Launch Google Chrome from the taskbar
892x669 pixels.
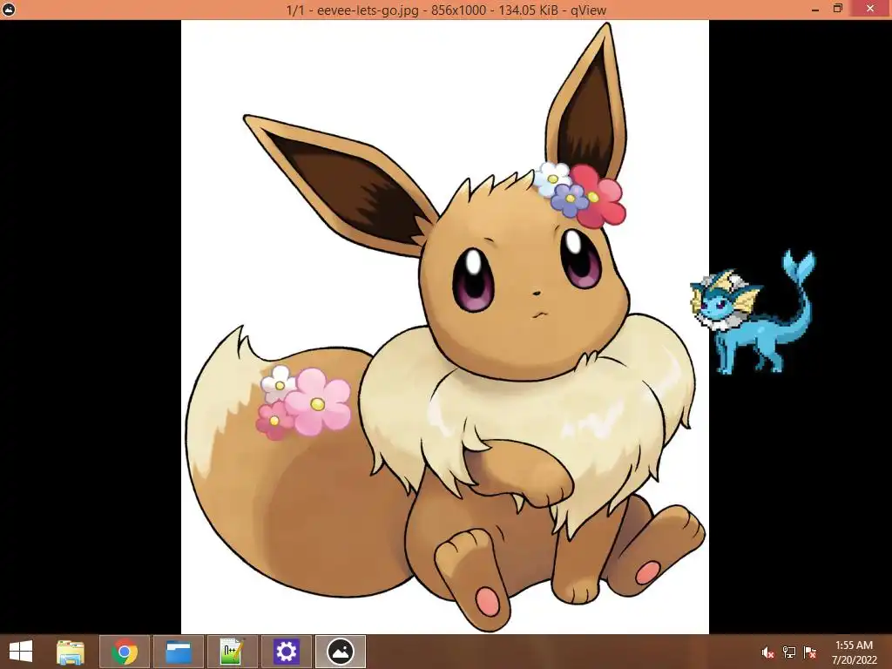[125, 652]
